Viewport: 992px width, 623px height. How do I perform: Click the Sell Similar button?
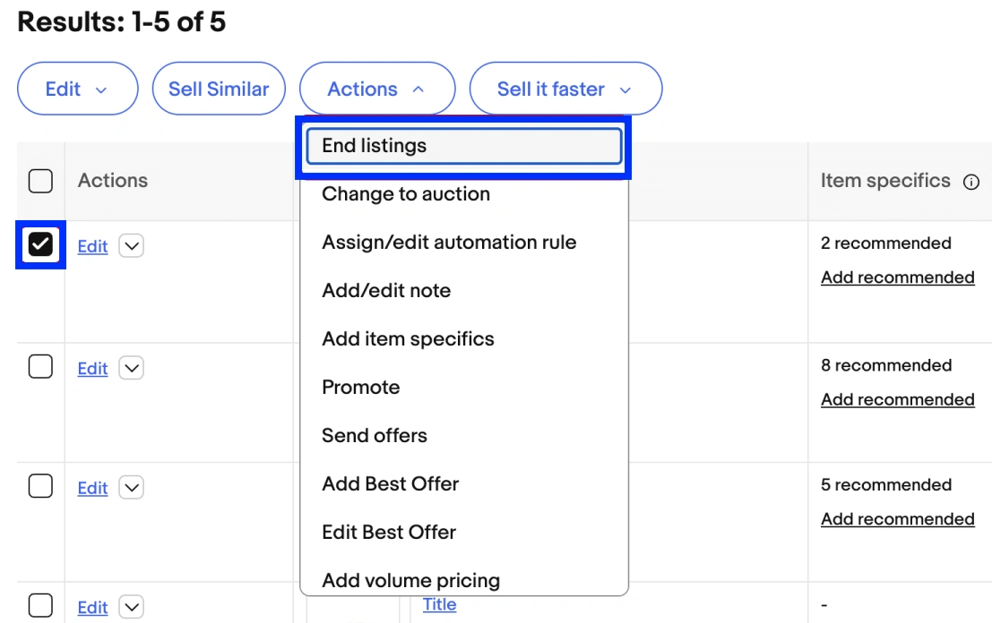[219, 89]
